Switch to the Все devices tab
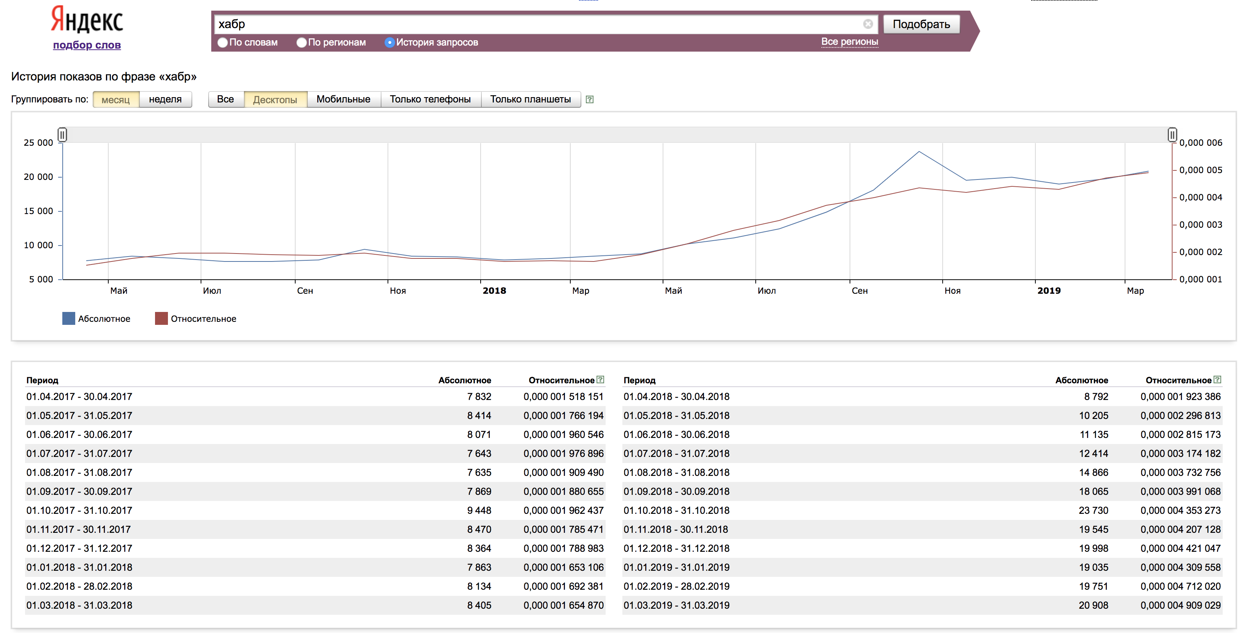The image size is (1247, 633). tap(226, 99)
